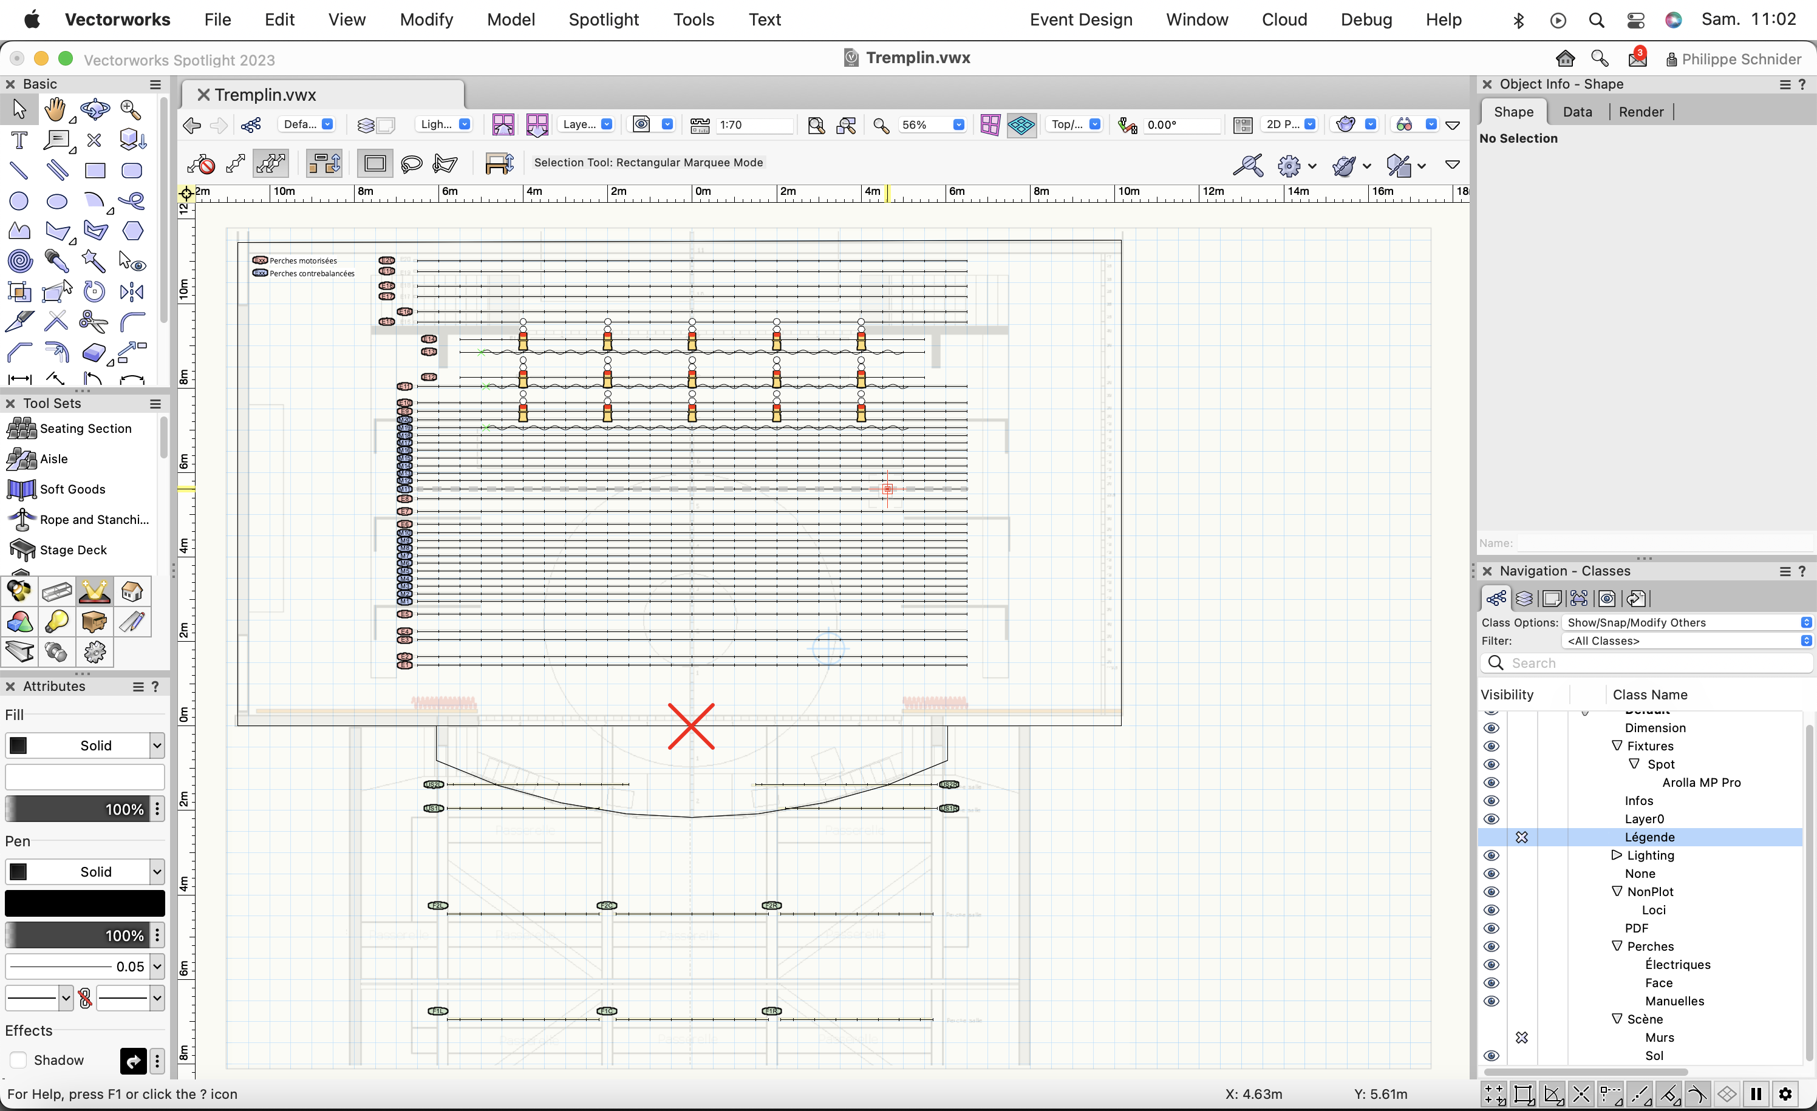Viewport: 1817px width, 1111px height.
Task: Select the Rectangle tool
Action: coord(95,171)
